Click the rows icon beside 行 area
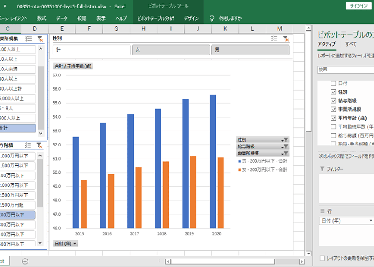The width and height of the screenshot is (374, 267). click(x=322, y=211)
